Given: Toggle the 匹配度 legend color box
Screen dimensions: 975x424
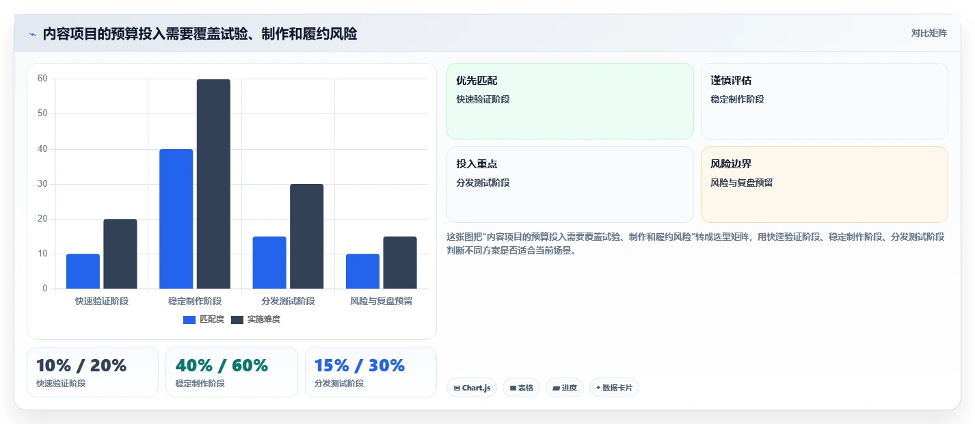Looking at the screenshot, I should tap(189, 319).
